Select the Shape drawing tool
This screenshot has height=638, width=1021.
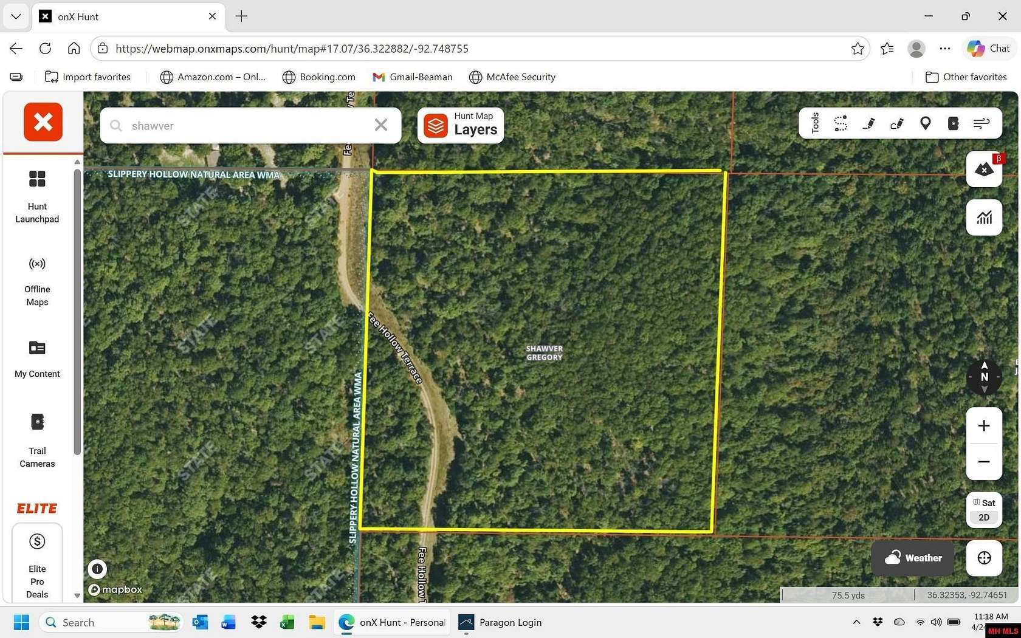coord(896,123)
